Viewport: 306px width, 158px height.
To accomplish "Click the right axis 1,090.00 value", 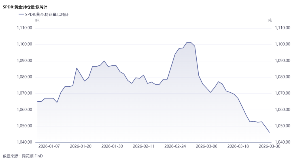I will [282, 61].
